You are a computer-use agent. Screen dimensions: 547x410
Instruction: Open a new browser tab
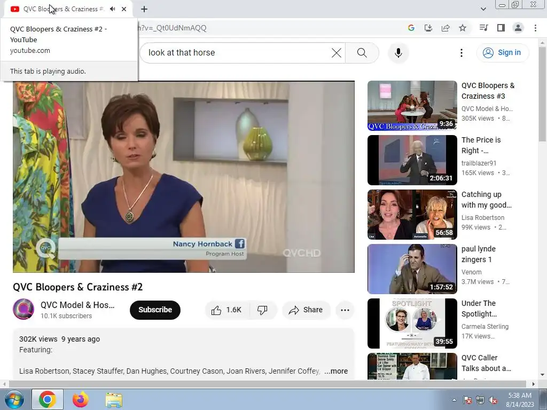coord(144,9)
